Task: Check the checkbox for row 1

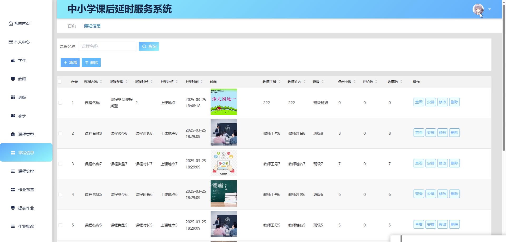Action: pos(60,103)
